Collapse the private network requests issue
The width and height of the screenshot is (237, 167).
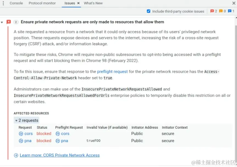pos(2,22)
